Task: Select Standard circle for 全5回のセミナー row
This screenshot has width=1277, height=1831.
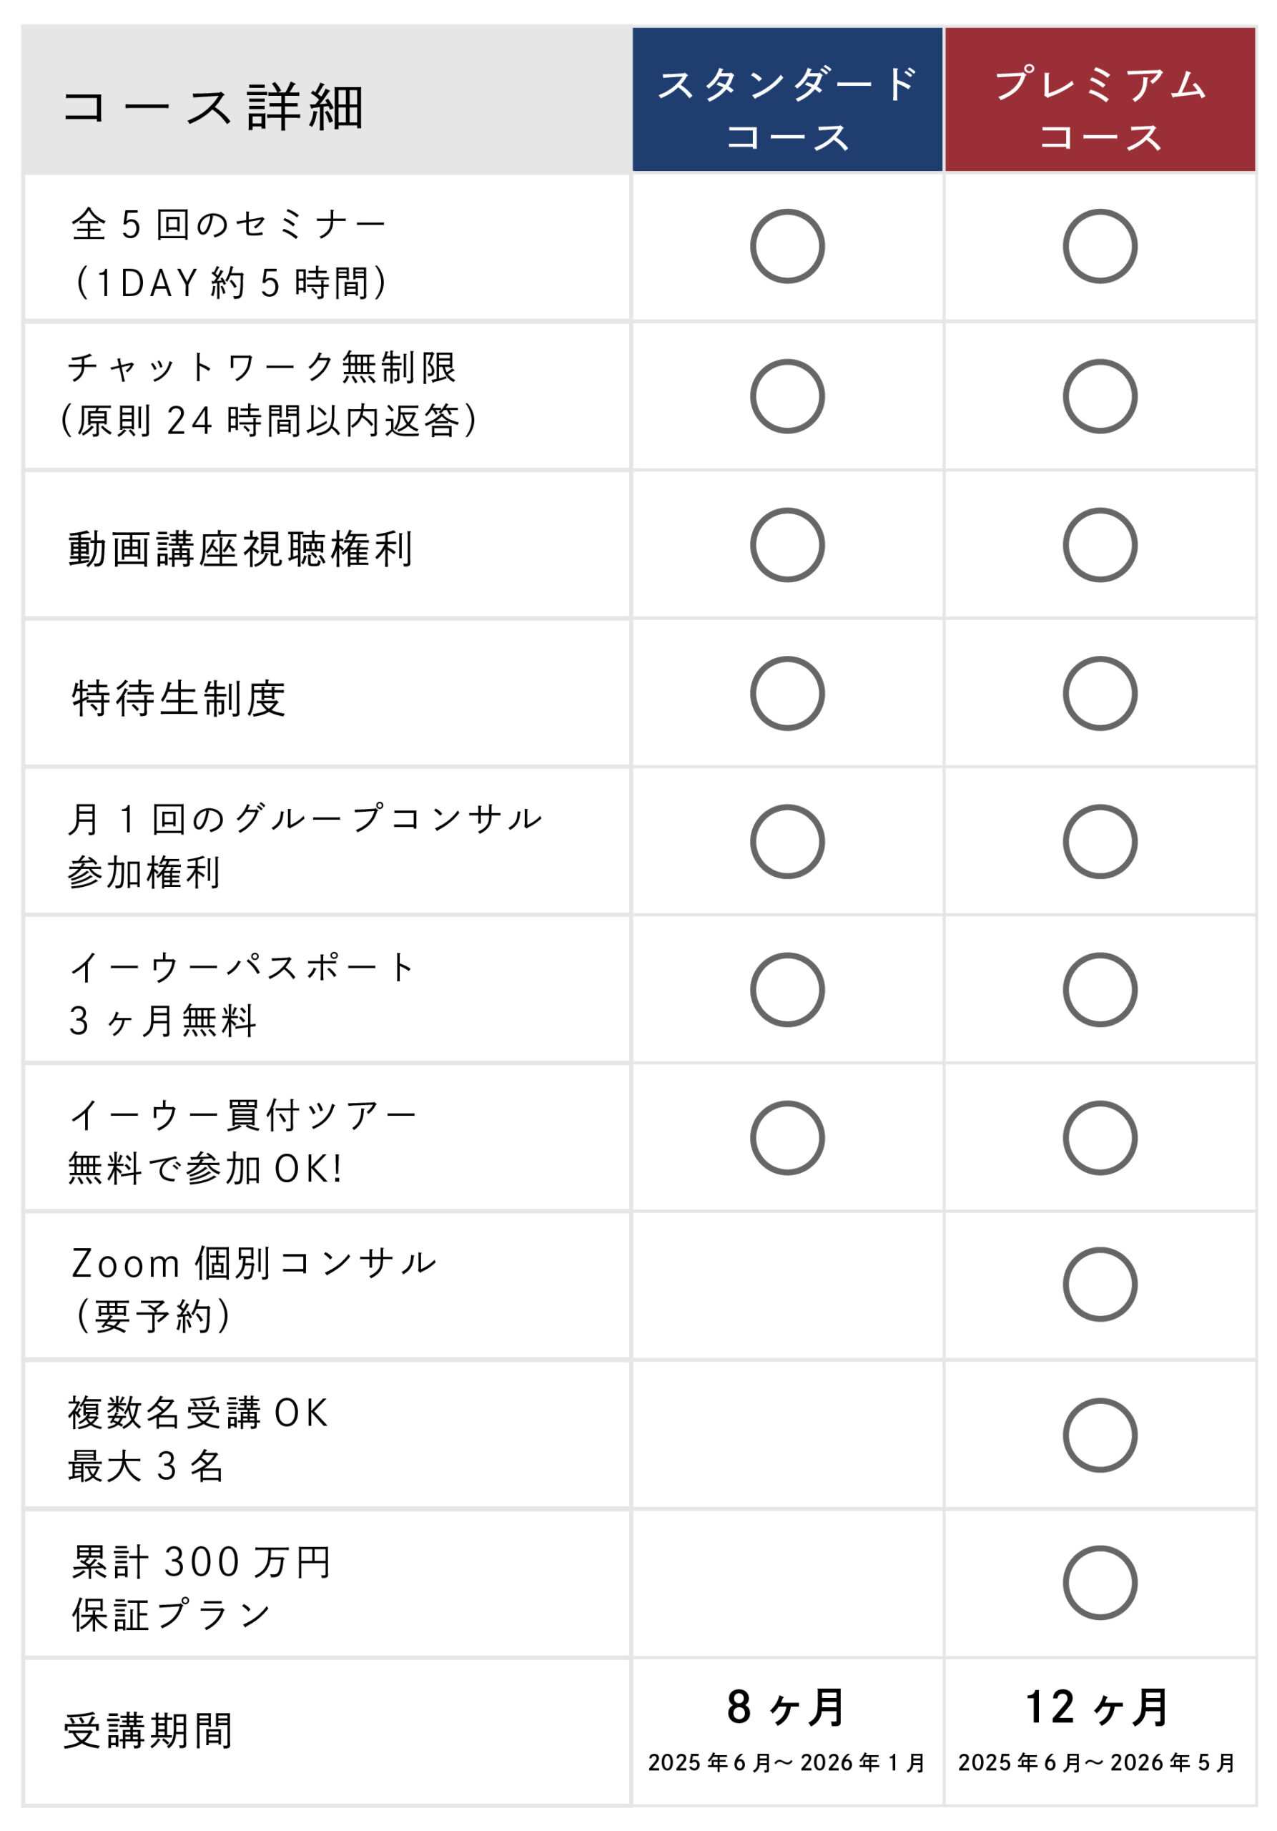Action: coord(787,247)
